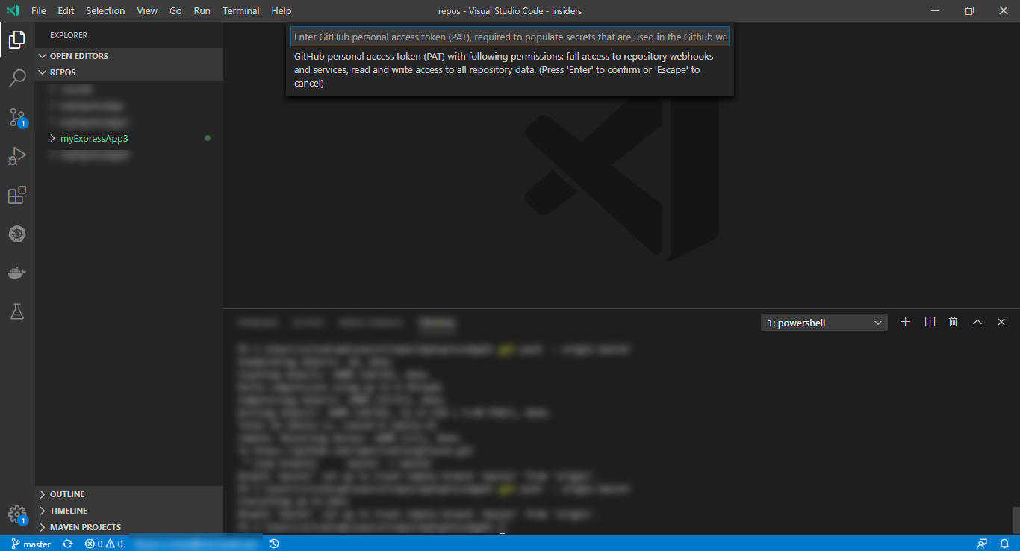Split the terminal pane
Screen dimensions: 1020x551
point(930,322)
